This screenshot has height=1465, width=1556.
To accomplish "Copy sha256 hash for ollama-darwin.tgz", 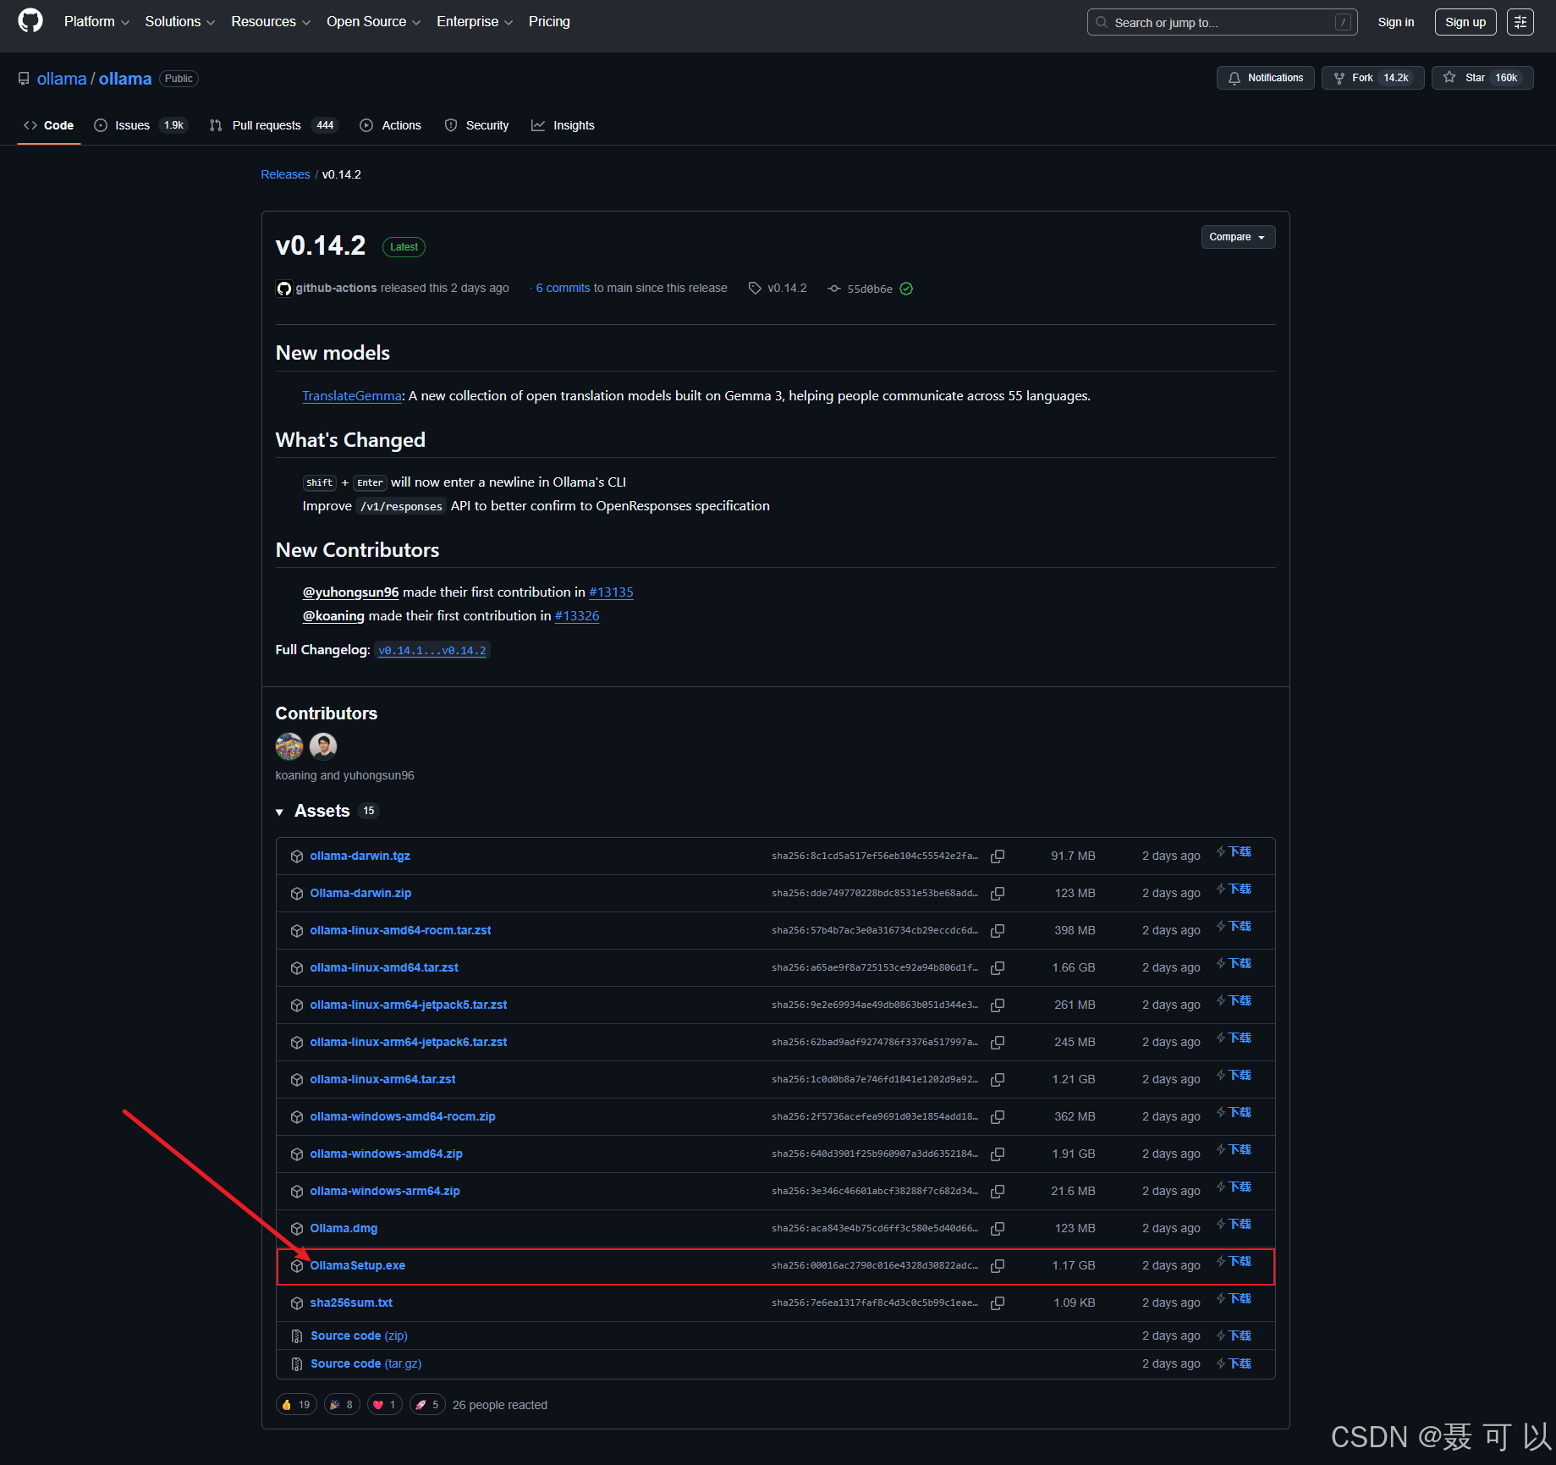I will coord(998,856).
